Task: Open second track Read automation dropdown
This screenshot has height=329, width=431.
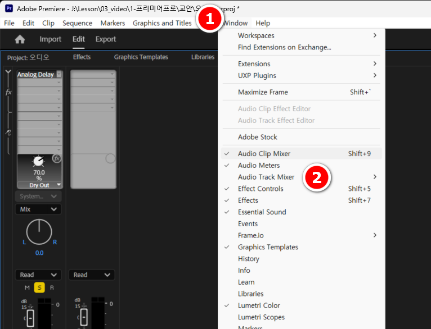Action: [92, 275]
